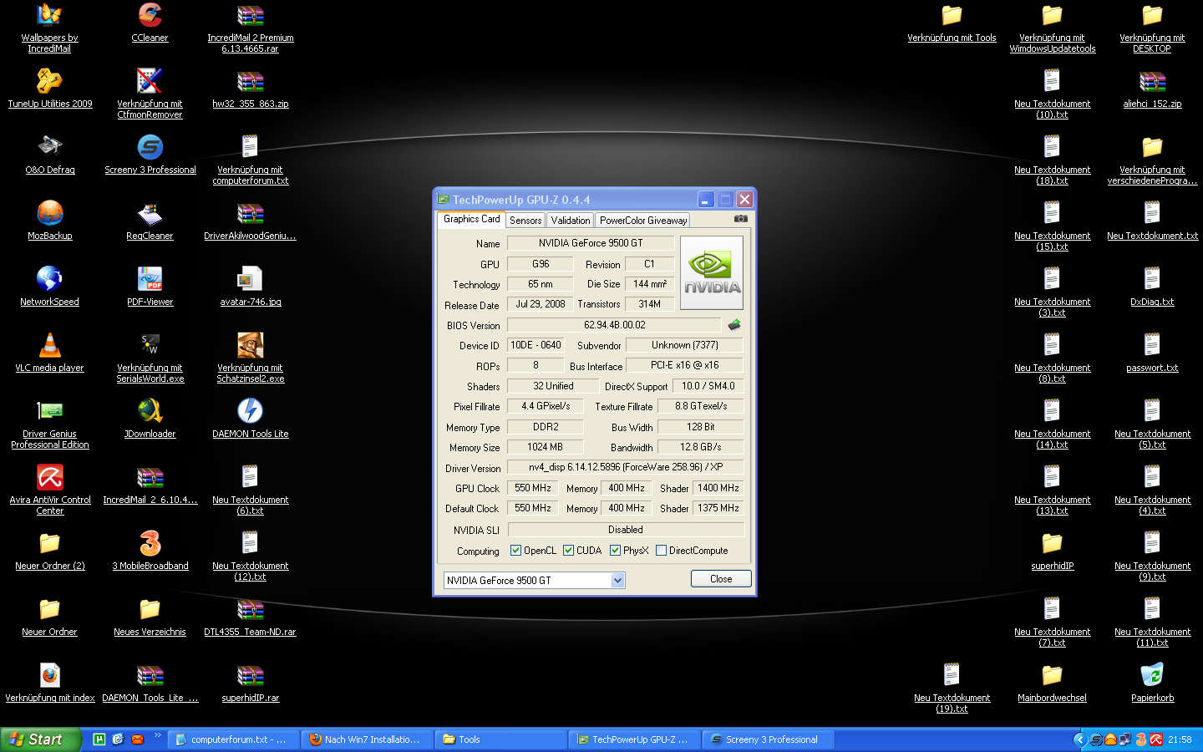Click the GPU Clock value 550 MHz

pyautogui.click(x=532, y=488)
